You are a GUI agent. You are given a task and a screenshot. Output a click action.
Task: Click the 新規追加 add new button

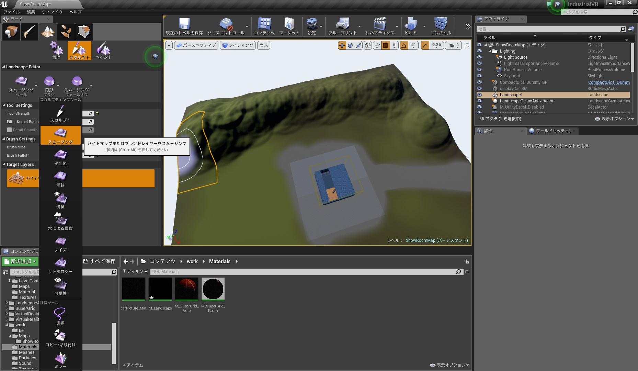tap(20, 261)
